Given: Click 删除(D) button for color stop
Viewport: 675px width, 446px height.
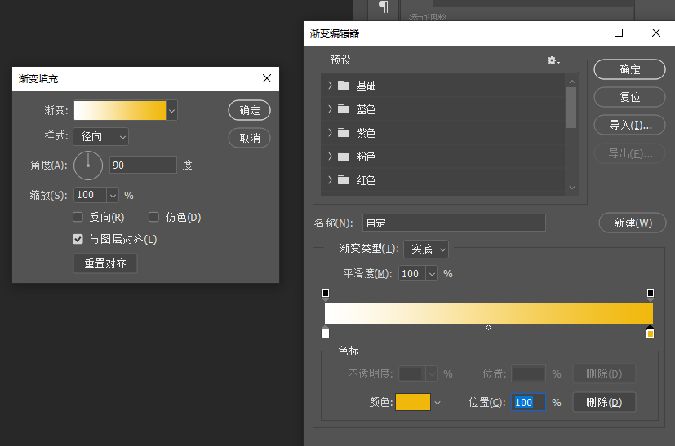Looking at the screenshot, I should pyautogui.click(x=604, y=403).
